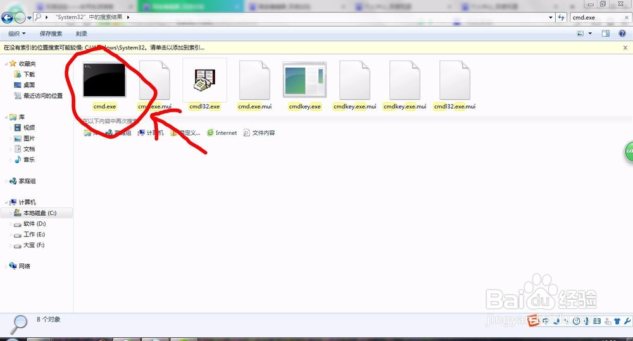Collapse the 收藏夹 tree arrow
The height and width of the screenshot is (341, 633).
[x=6, y=64]
